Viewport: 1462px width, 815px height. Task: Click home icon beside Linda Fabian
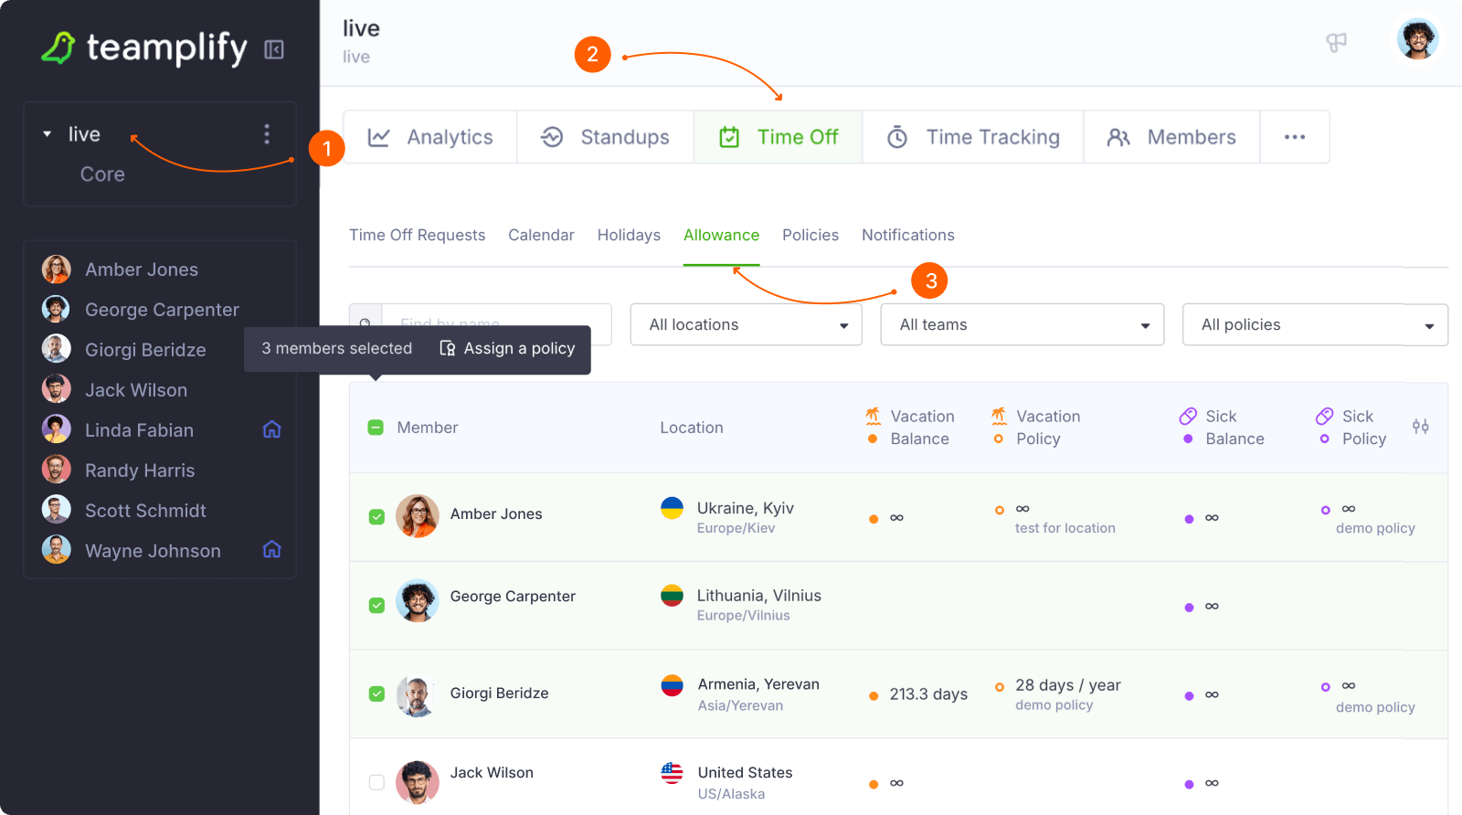coord(271,429)
